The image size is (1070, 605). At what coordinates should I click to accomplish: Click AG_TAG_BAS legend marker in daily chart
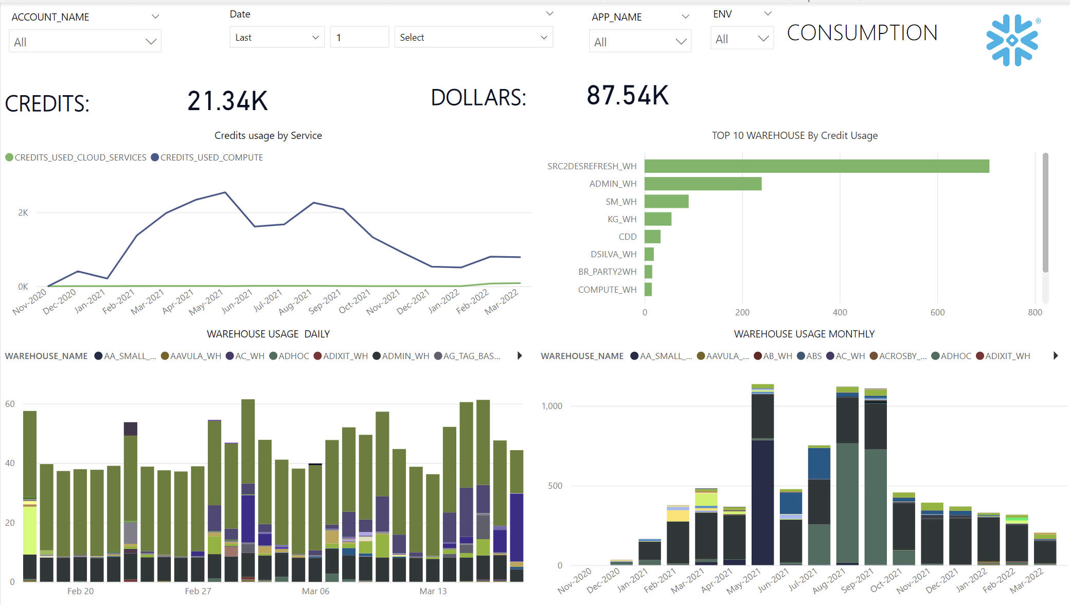(438, 356)
